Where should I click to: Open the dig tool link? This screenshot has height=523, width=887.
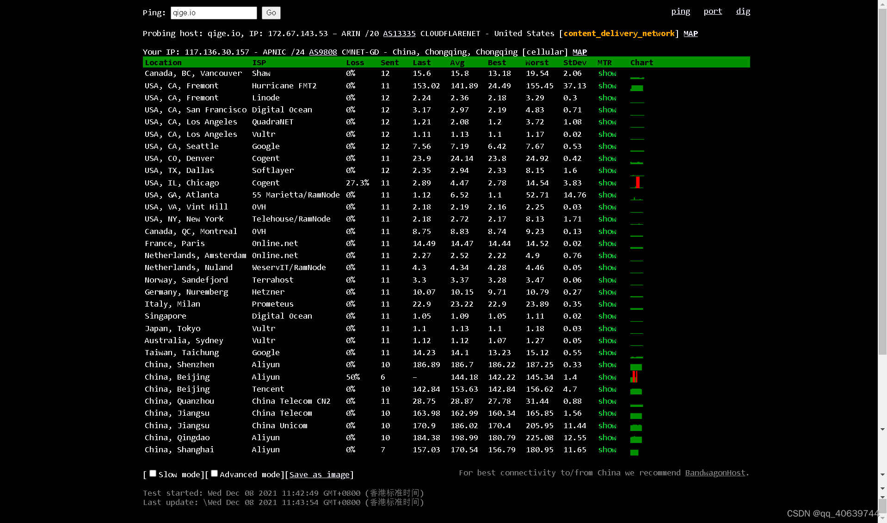coord(743,11)
